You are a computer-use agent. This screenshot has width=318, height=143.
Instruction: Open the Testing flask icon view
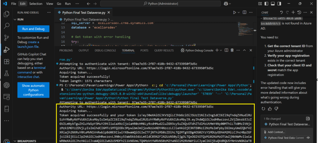[x=7, y=73]
